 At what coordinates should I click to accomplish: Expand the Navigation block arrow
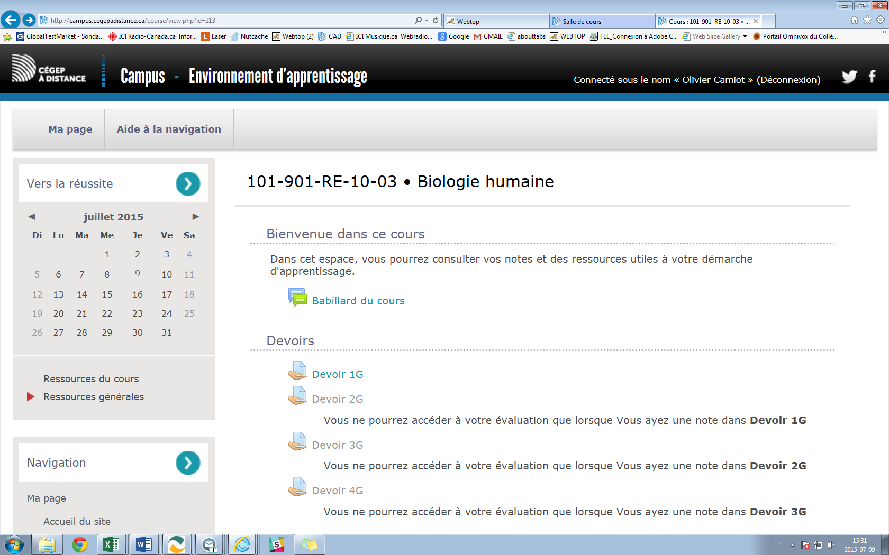click(188, 463)
